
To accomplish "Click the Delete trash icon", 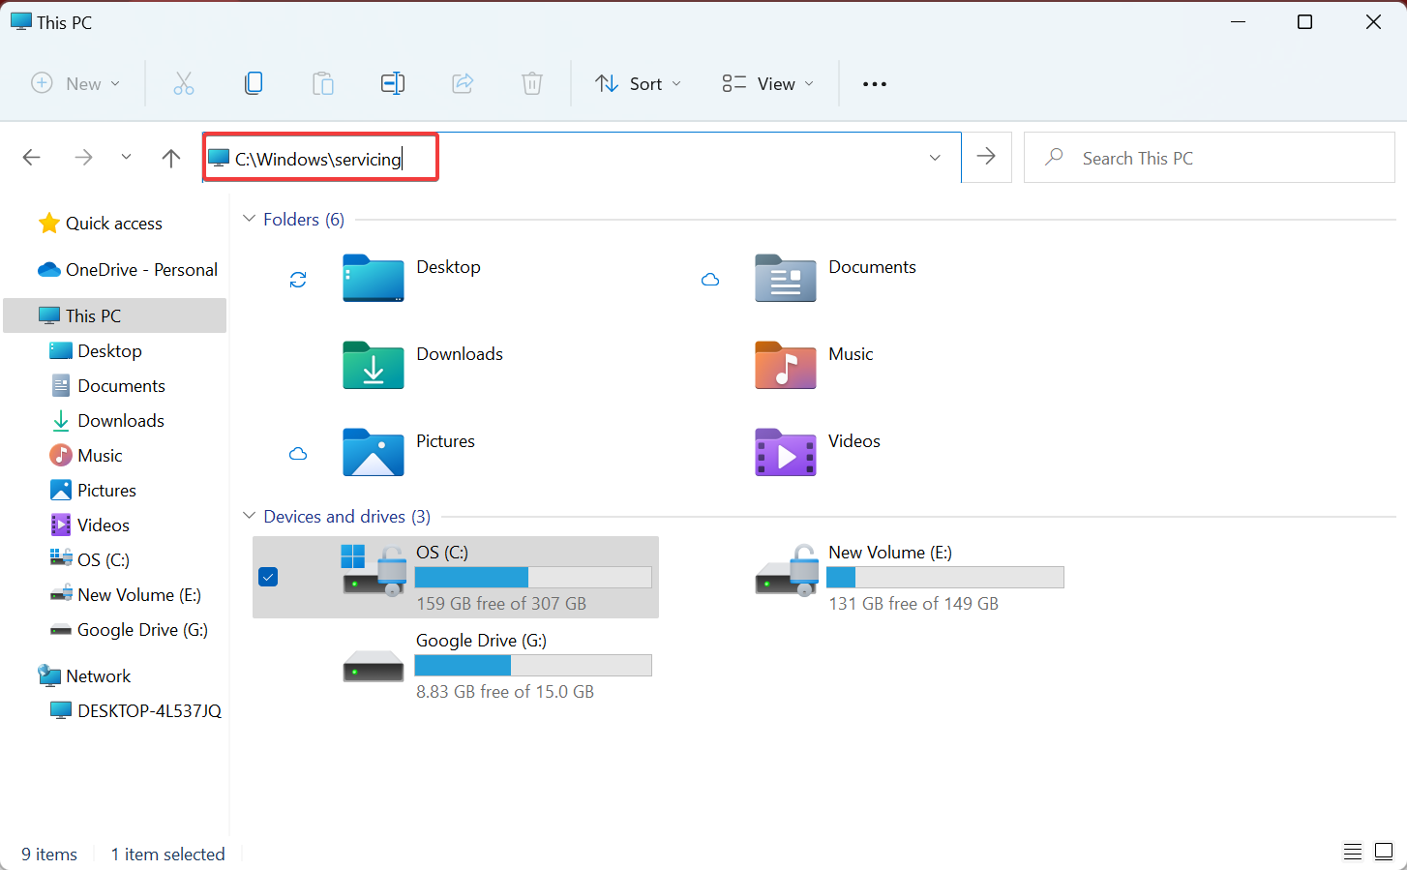I will point(532,84).
